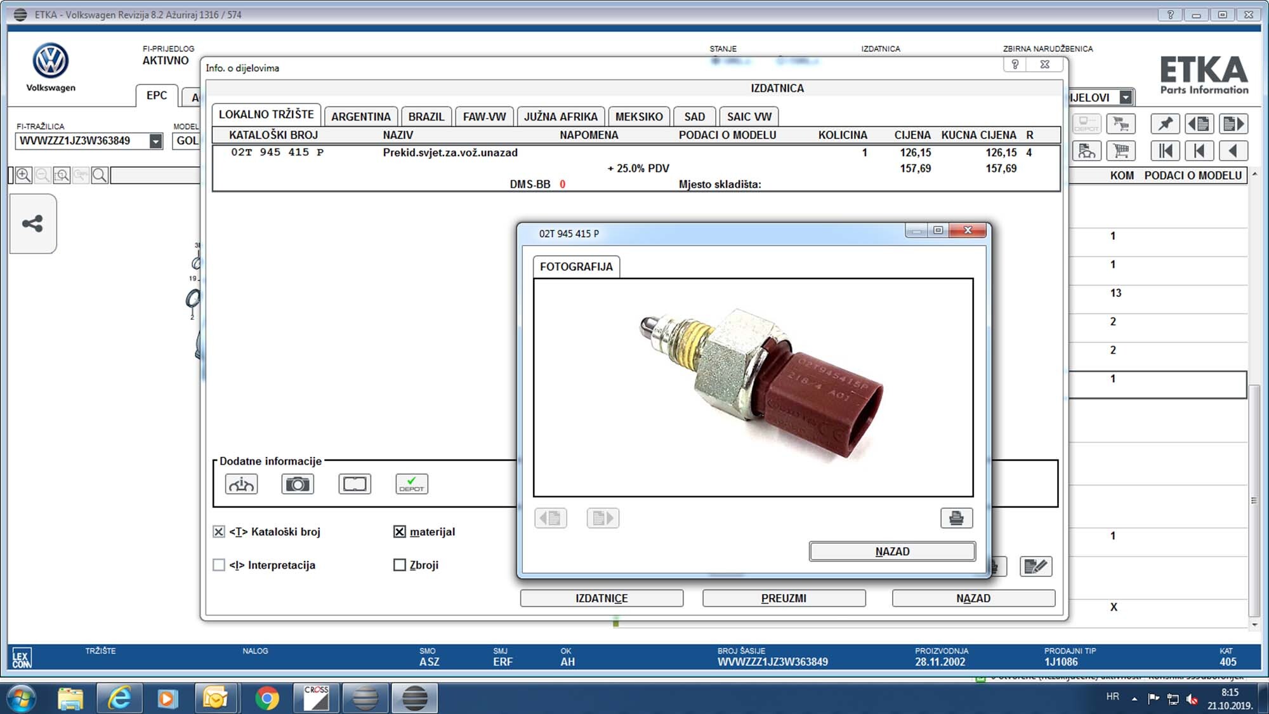Switch to MEKSIKO tab
The image size is (1269, 714).
(x=639, y=117)
